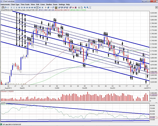Image resolution: width=158 pixels, height=126 pixels.
Task: Click the line edit tool before red X
Action: pyautogui.click(x=71, y=8)
